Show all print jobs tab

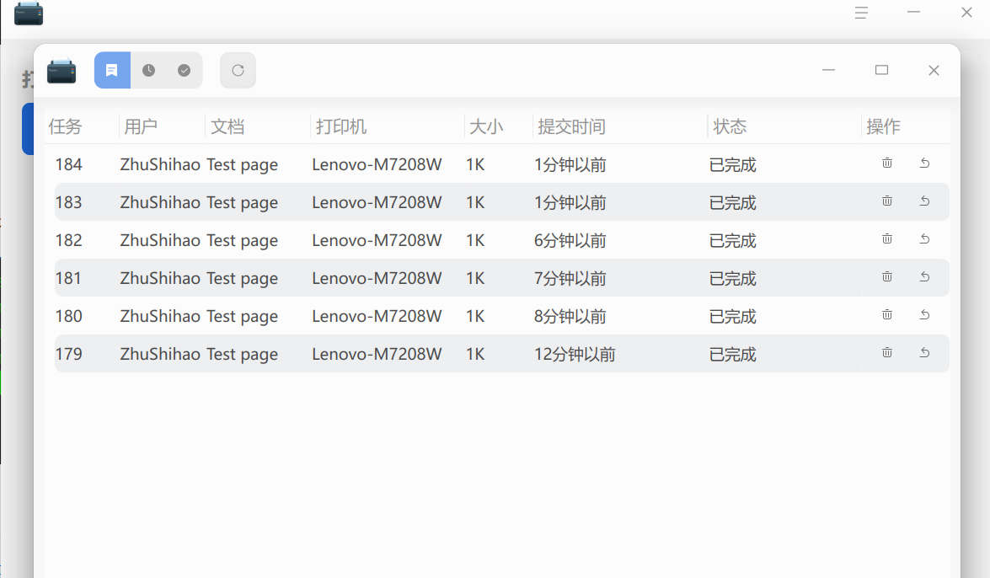click(x=112, y=70)
